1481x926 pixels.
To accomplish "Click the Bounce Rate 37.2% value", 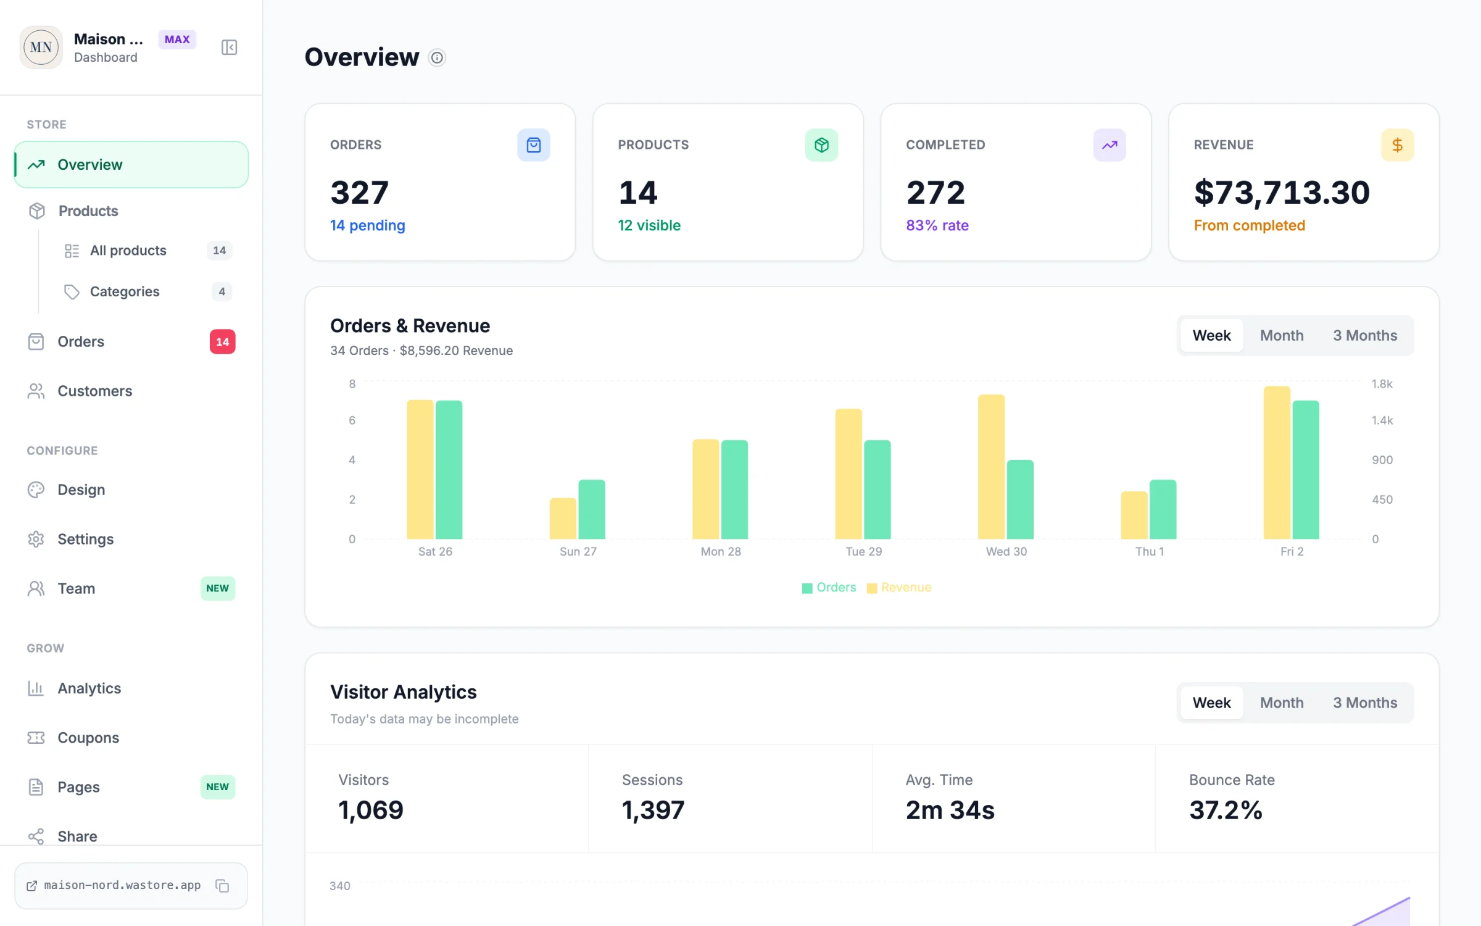I will point(1226,810).
